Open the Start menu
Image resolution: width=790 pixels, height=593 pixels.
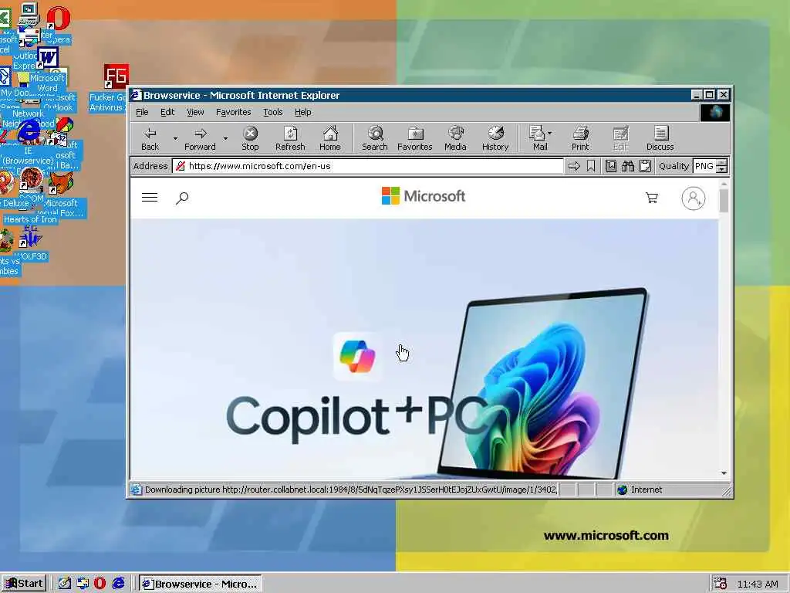click(24, 584)
